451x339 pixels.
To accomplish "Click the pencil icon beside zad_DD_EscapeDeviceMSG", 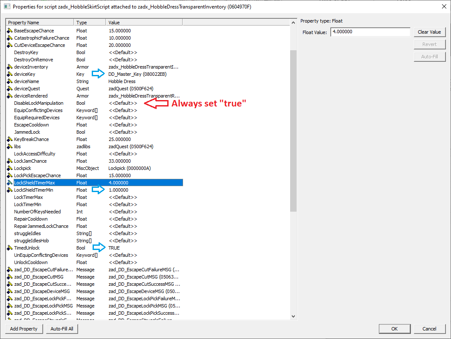I will [9, 291].
